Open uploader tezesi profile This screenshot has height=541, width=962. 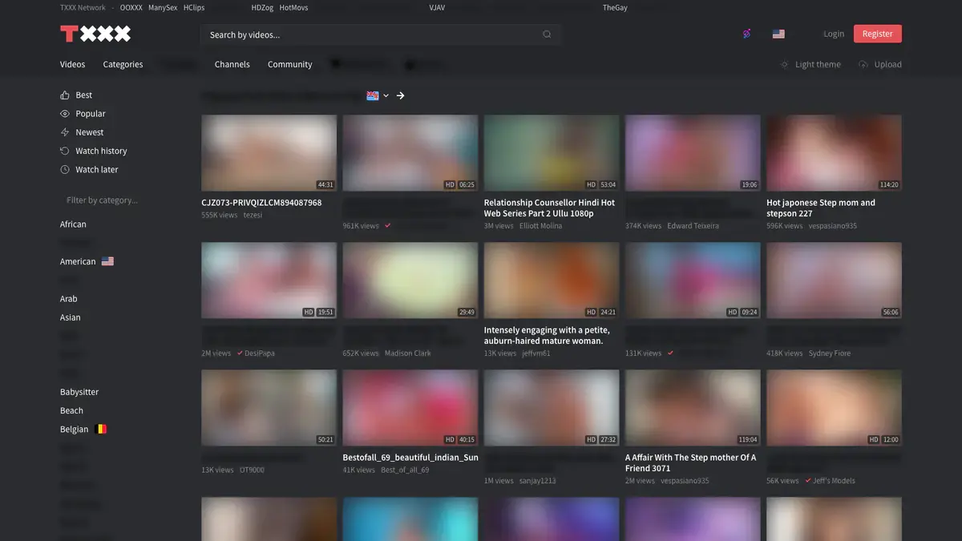pyautogui.click(x=253, y=215)
